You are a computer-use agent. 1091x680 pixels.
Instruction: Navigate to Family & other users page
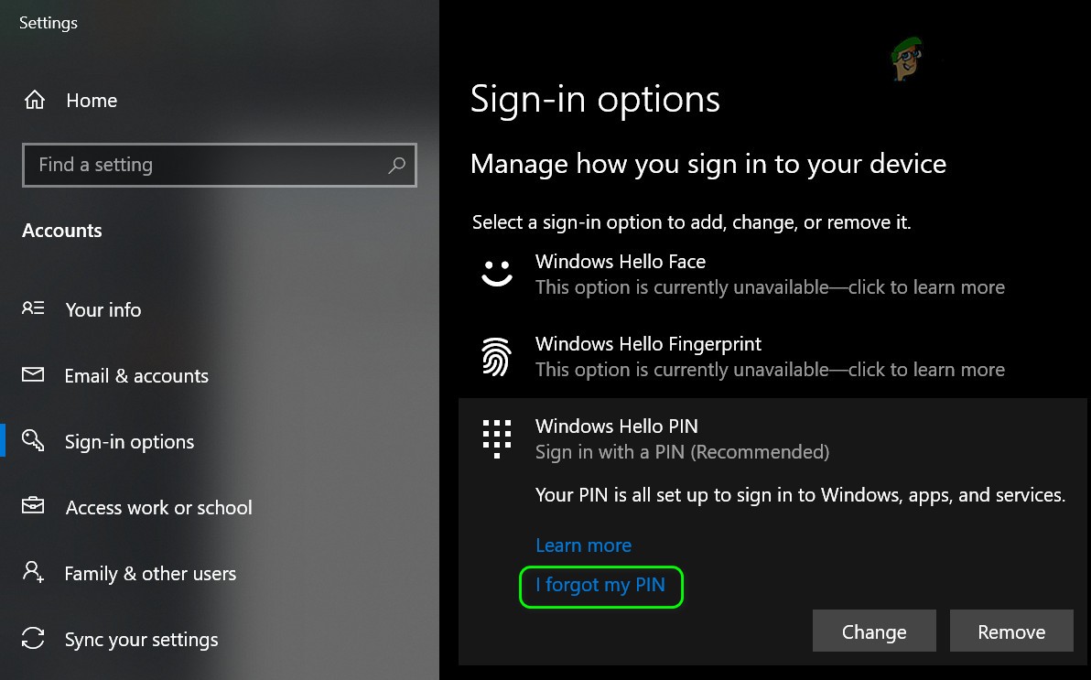click(x=150, y=573)
